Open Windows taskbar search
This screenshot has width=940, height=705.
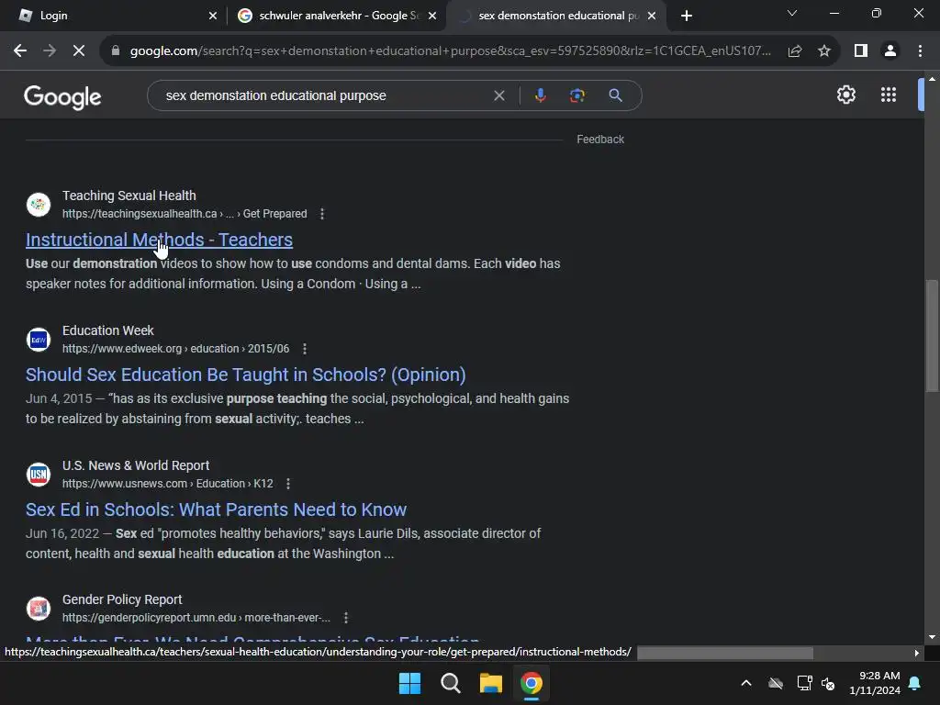(x=450, y=683)
